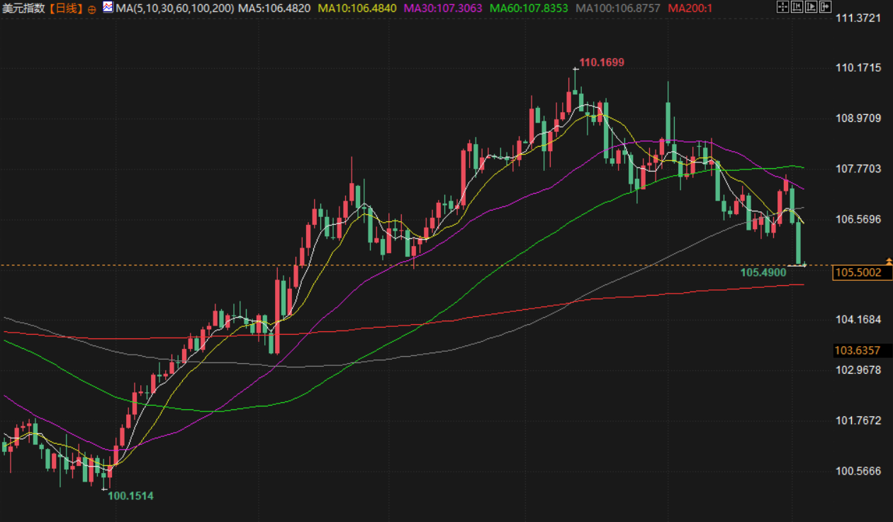Image resolution: width=893 pixels, height=522 pixels.
Task: Click the crosshair cursor icon in top-right toolbar
Action: pos(782,7)
